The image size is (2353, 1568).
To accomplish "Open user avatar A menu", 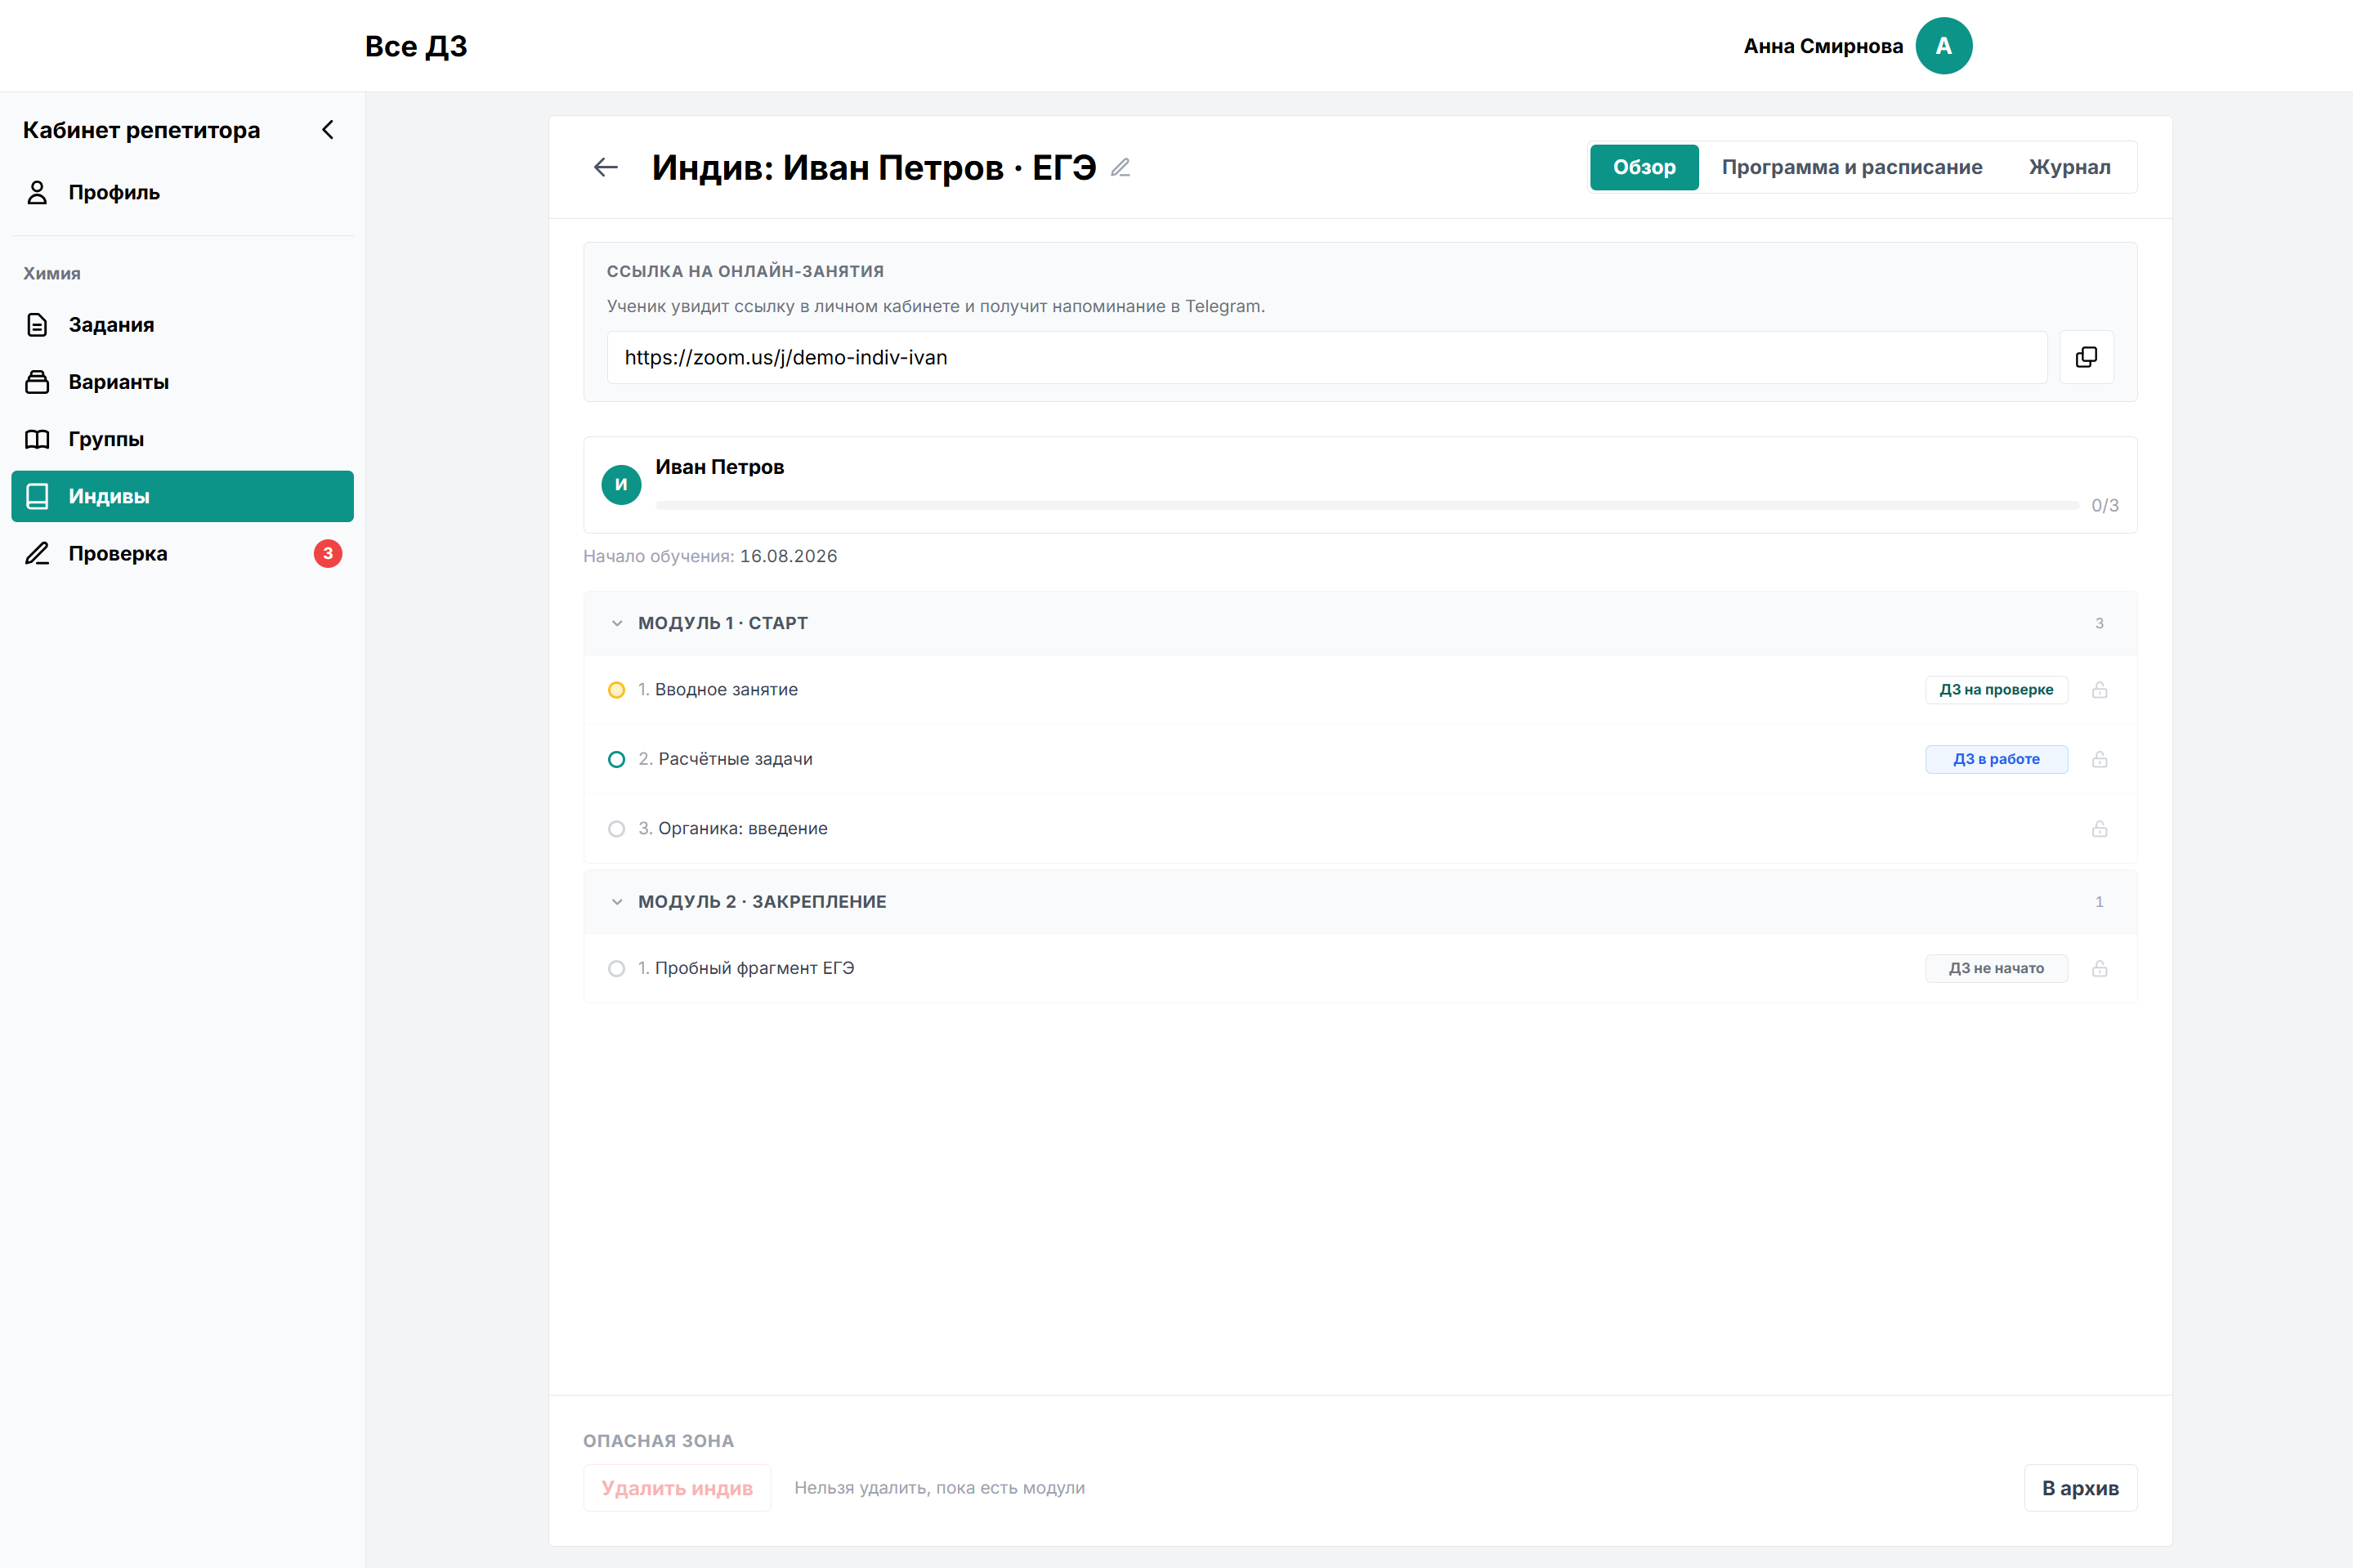I will [x=1943, y=46].
